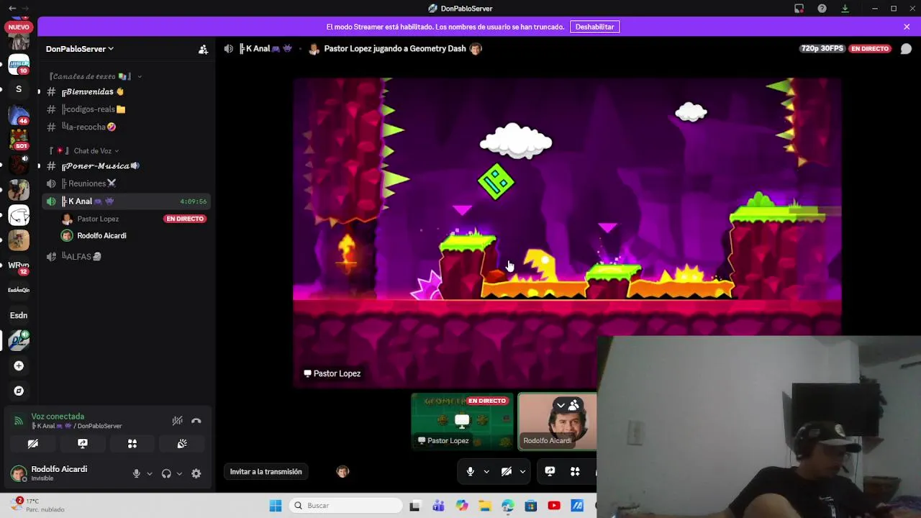Toggle noise suppression icon in voice panel
Viewport: 921px width, 518px height.
(x=177, y=421)
